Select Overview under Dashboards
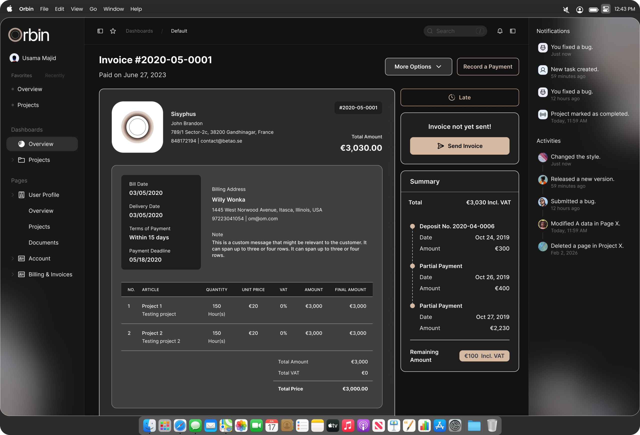The height and width of the screenshot is (435, 640). (x=42, y=144)
